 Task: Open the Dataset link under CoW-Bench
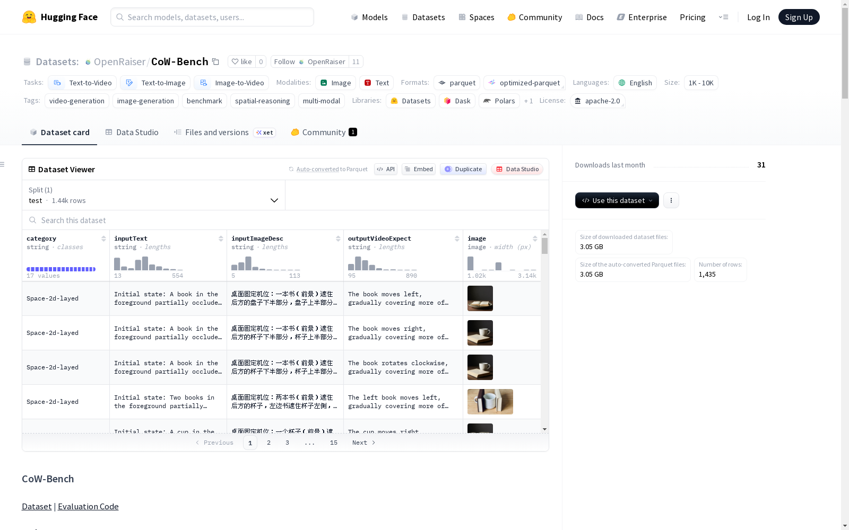tap(37, 507)
